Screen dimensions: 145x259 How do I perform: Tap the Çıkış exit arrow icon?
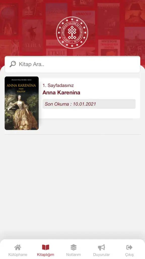129,247
